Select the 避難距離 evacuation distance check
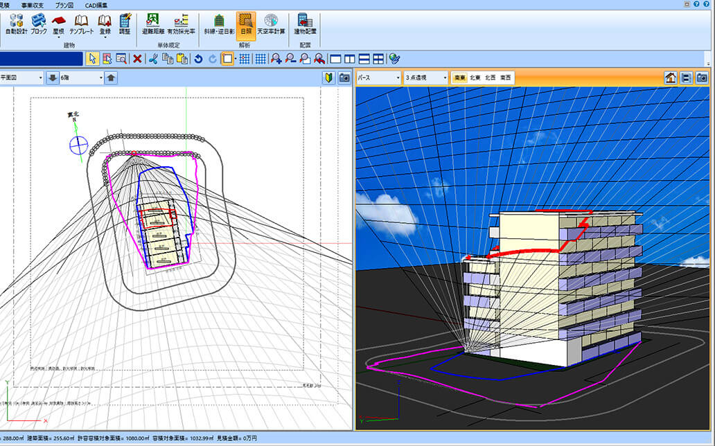Image resolution: width=715 pixels, height=446 pixels. [x=152, y=24]
